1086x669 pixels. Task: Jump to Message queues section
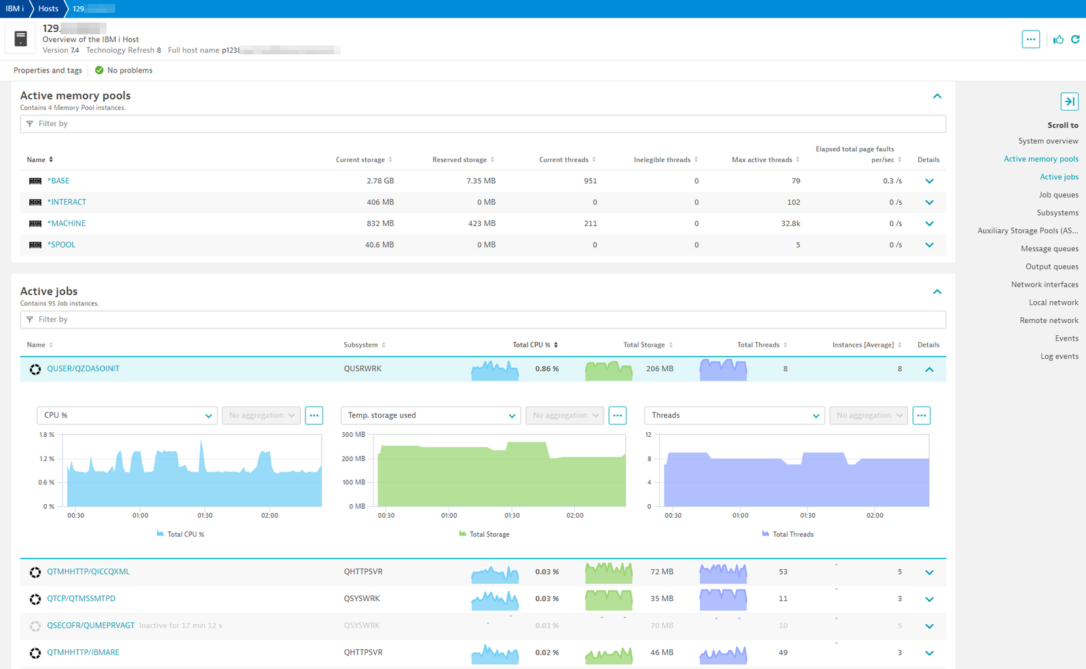click(1049, 248)
